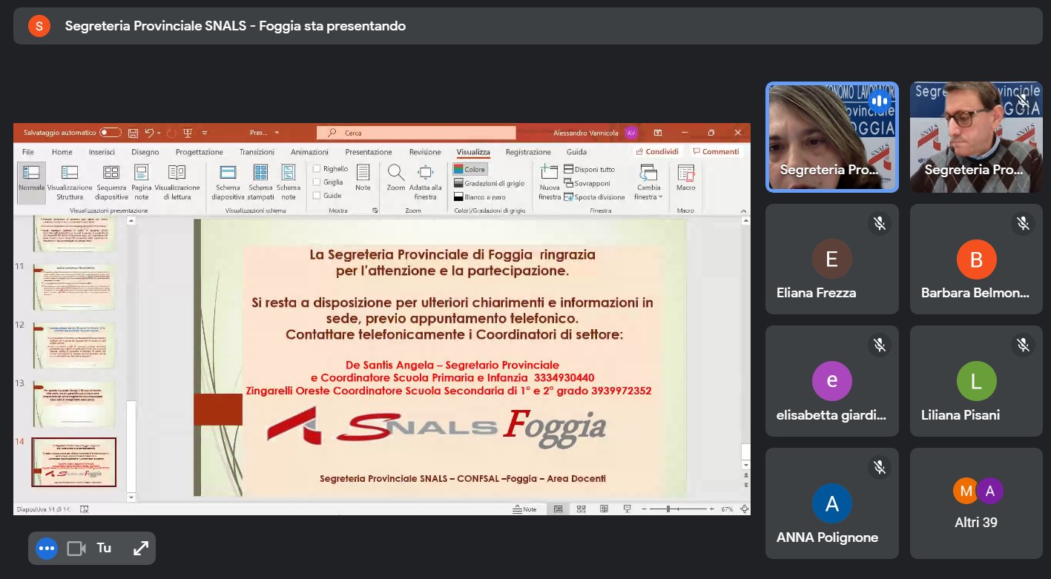
Task: Open the undo history dropdown arrow
Action: pos(159,133)
